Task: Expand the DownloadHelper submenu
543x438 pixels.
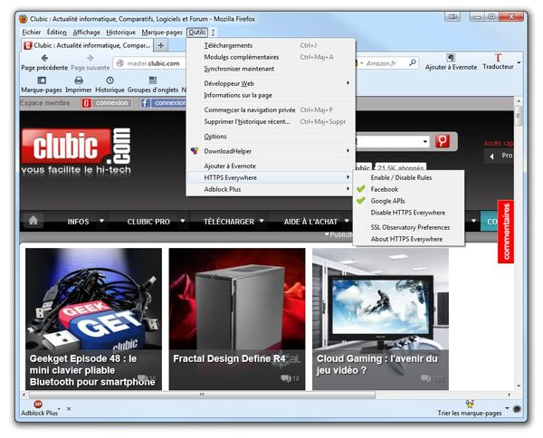Action: (348, 150)
